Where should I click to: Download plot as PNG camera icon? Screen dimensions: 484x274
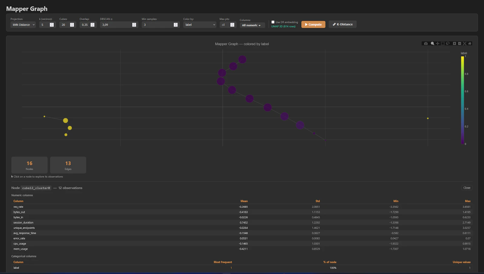pos(426,44)
